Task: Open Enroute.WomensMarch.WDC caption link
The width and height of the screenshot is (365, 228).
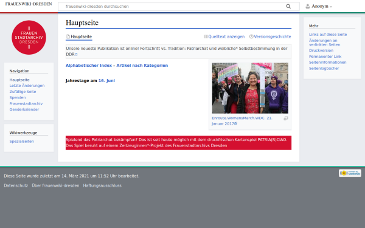Action: pos(242,121)
